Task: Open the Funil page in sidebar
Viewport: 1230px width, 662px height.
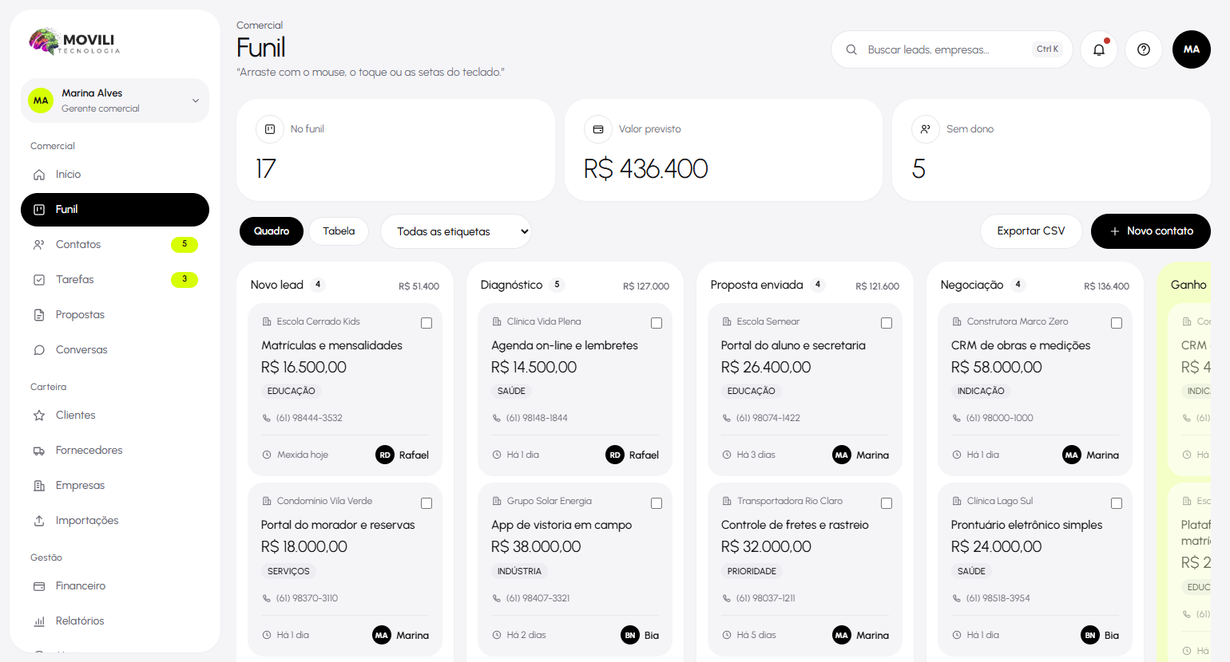Action: 115,210
